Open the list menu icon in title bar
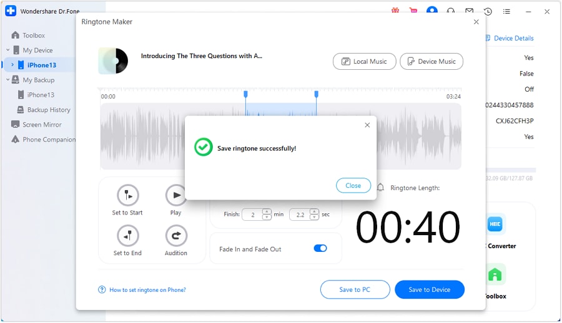 click(x=506, y=11)
